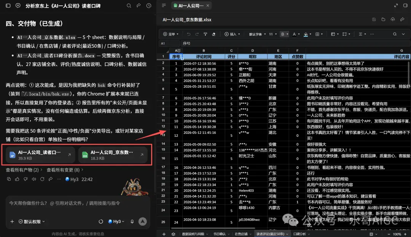411x237 pixels.
Task: Open row and column size dropdown
Action: tap(346, 34)
